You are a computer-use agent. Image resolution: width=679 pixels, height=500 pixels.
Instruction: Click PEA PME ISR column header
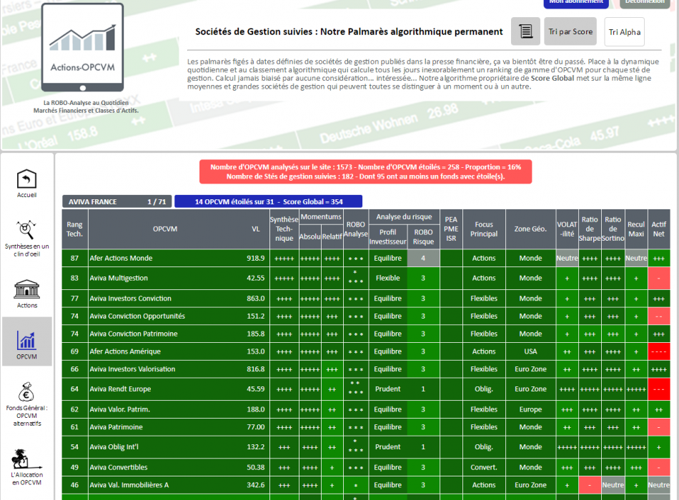[x=451, y=229]
